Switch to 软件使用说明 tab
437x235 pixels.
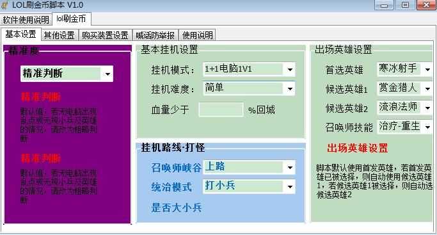click(26, 19)
